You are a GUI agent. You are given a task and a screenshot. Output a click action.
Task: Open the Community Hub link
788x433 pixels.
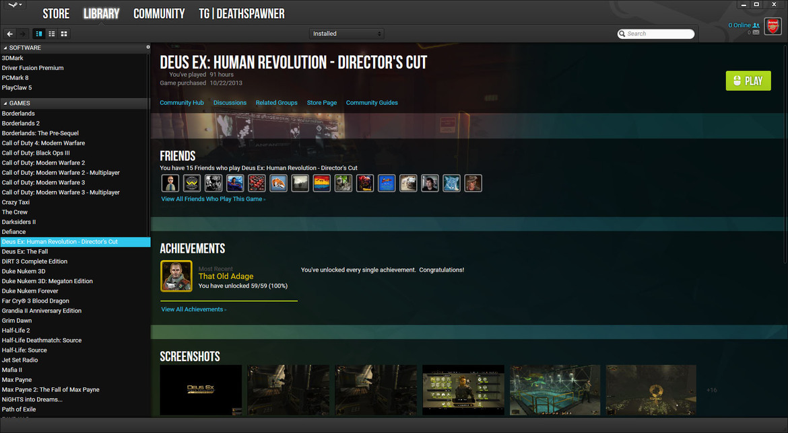coord(182,103)
